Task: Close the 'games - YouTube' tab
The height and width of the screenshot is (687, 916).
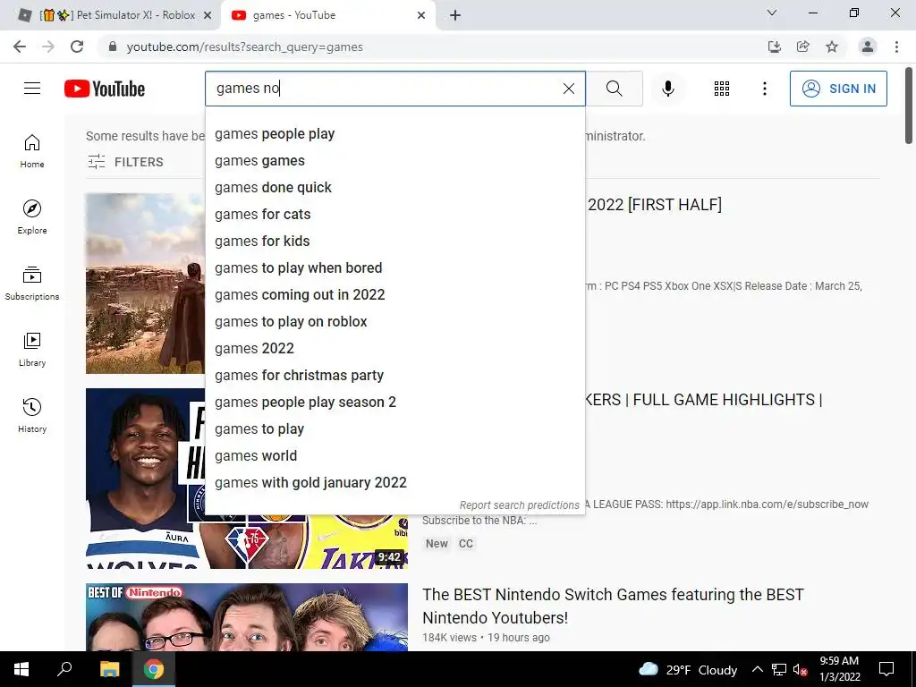Action: point(421,16)
